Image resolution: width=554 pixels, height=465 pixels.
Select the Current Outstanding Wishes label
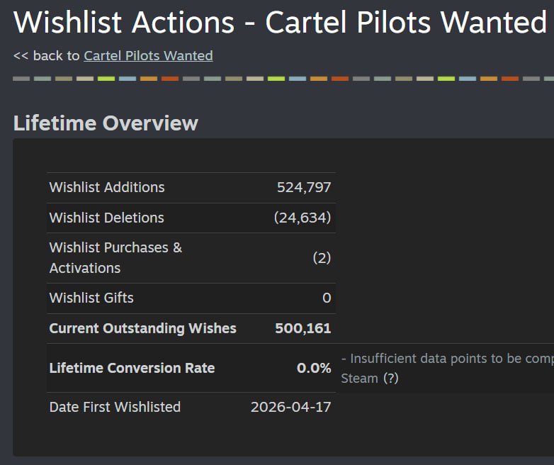[x=142, y=328]
